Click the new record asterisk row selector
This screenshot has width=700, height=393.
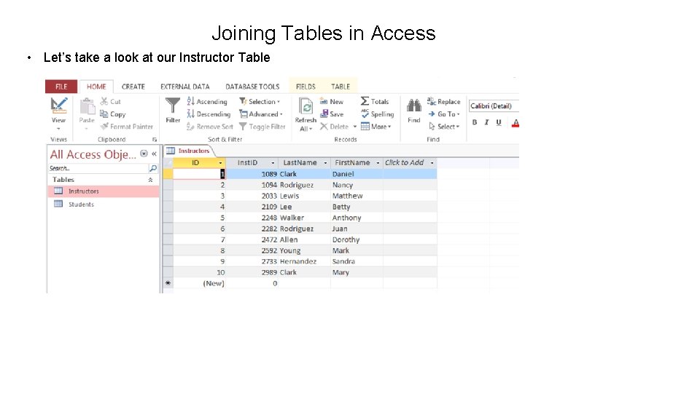point(168,283)
